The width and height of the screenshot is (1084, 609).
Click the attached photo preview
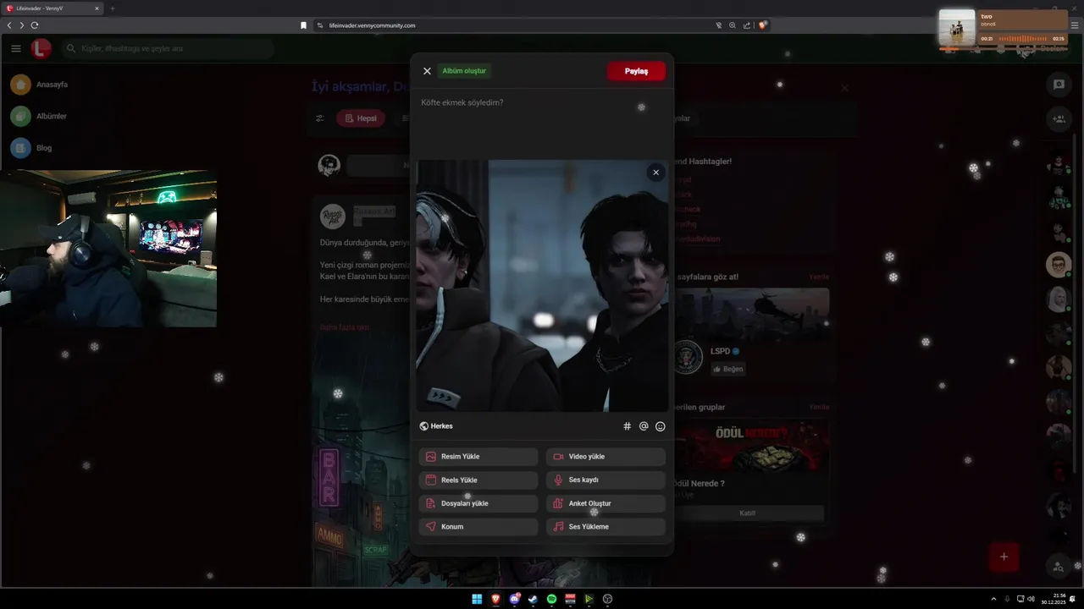point(542,286)
